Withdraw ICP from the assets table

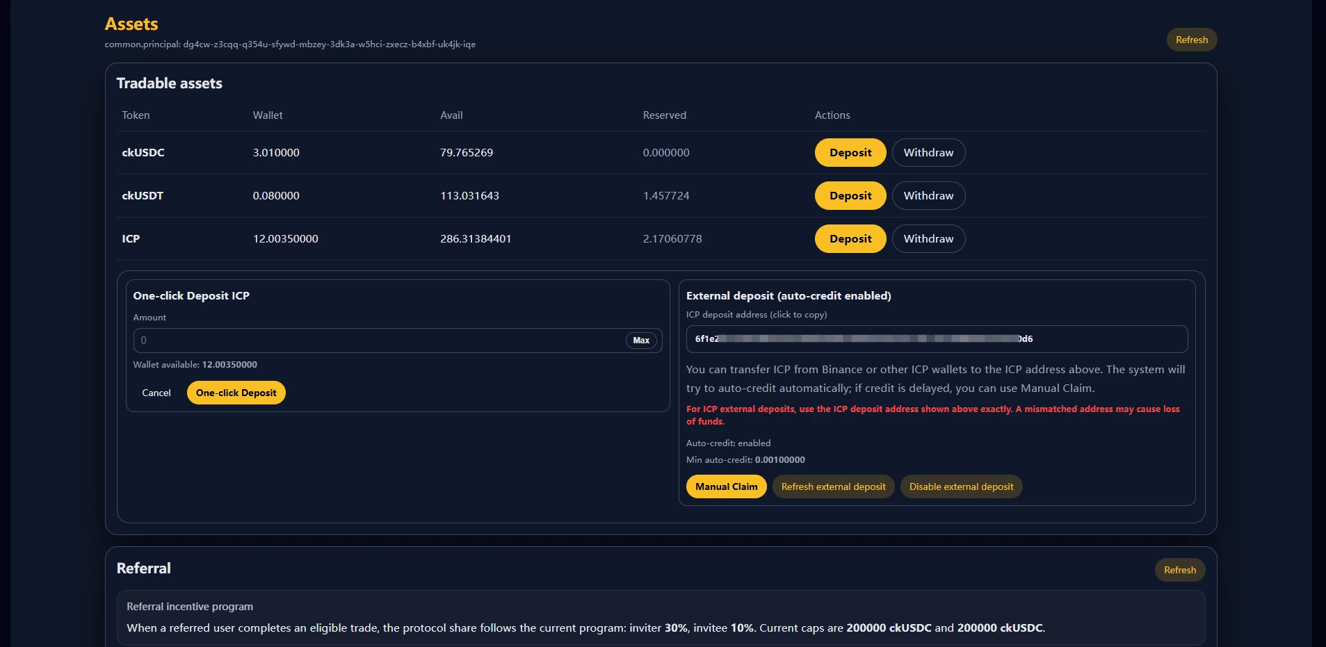tap(928, 239)
